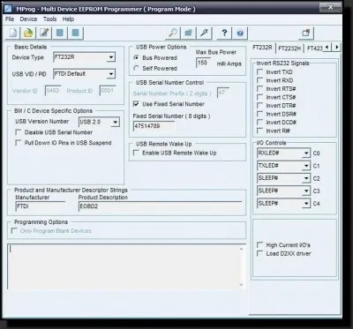
Task: Check the Invert RI# option
Action: 260,131
